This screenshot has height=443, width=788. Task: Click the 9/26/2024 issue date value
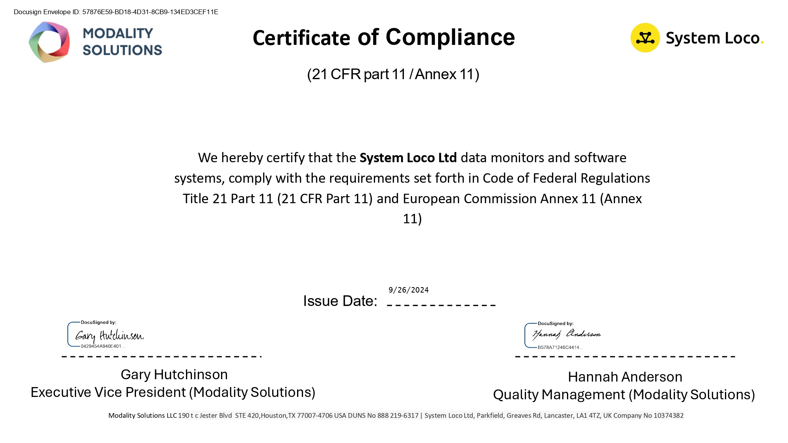[408, 290]
